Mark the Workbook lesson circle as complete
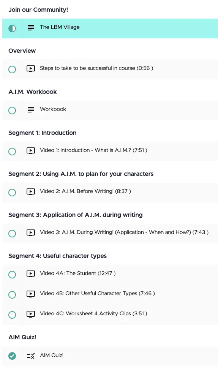The image size is (218, 370). coord(12,111)
